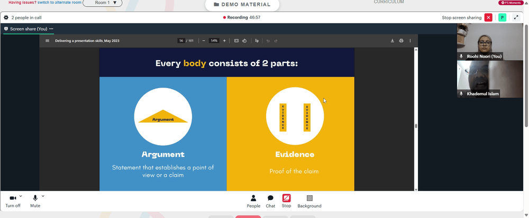Click the PDF vertical scrollbar thumb
This screenshot has height=218, width=529.
(x=416, y=126)
